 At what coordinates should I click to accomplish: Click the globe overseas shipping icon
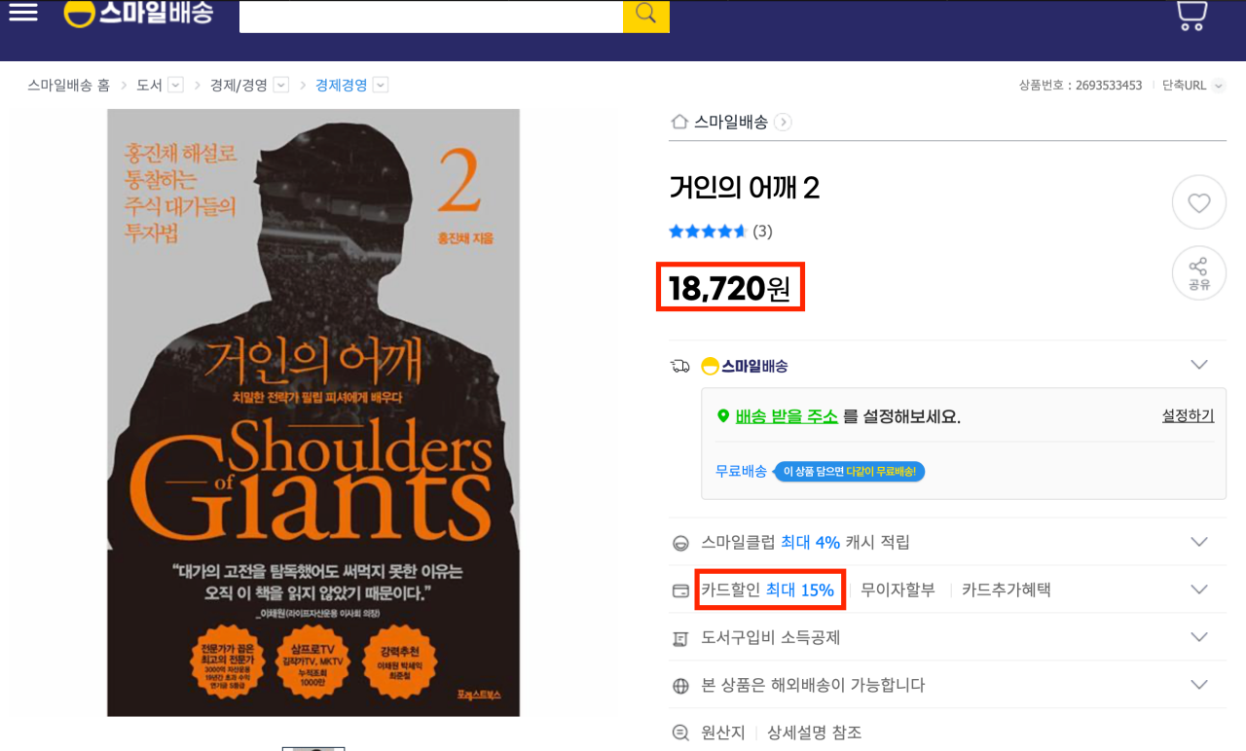point(680,686)
